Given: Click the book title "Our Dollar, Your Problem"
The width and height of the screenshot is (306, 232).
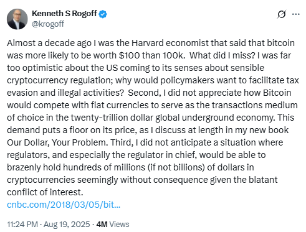Looking at the screenshot, I should 57,142.
